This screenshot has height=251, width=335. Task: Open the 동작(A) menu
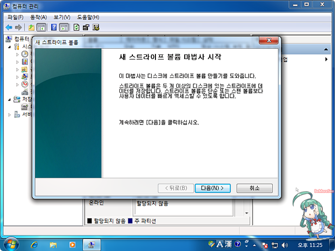tap(38, 17)
